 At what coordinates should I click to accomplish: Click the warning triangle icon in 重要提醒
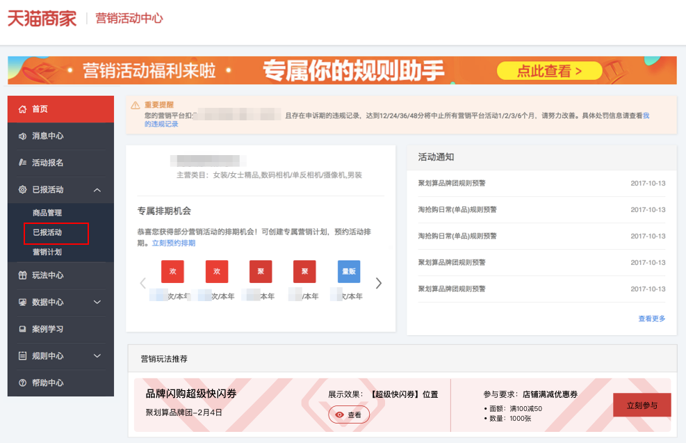click(x=136, y=105)
